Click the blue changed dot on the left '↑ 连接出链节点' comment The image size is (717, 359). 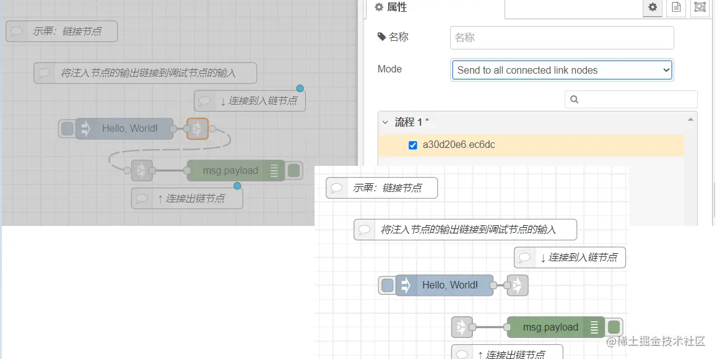coord(237,186)
